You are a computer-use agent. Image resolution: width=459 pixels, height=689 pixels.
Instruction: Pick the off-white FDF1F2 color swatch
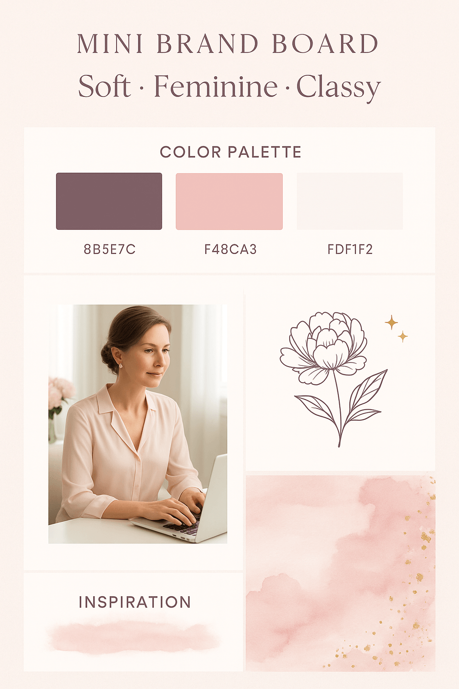click(x=350, y=201)
